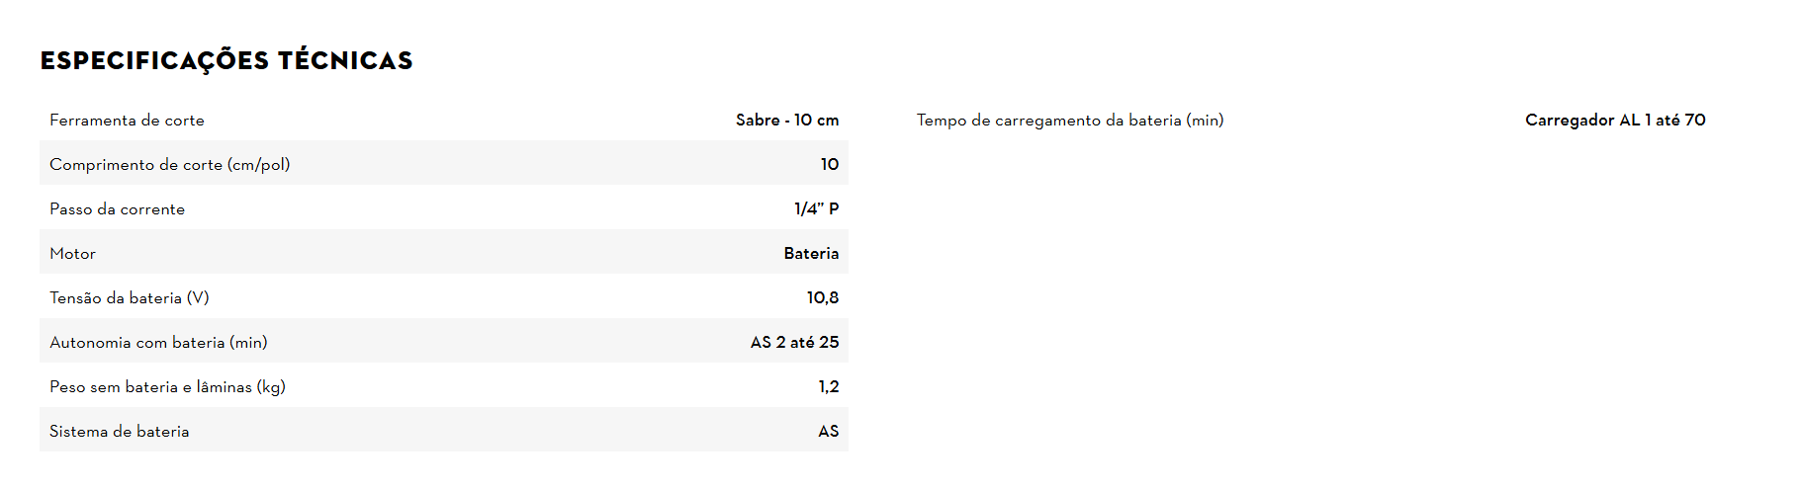Click the 'AS 2 até 25' value
The image size is (1802, 492).
pyautogui.click(x=794, y=343)
